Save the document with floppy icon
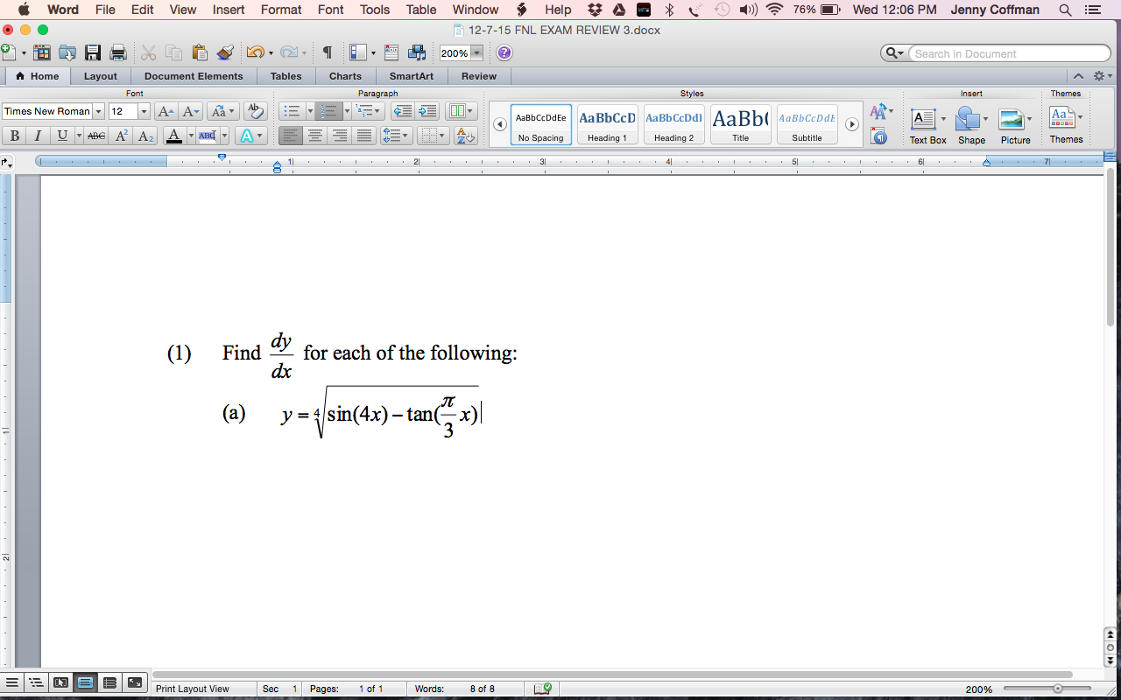Image resolution: width=1121 pixels, height=700 pixels. 92,52
